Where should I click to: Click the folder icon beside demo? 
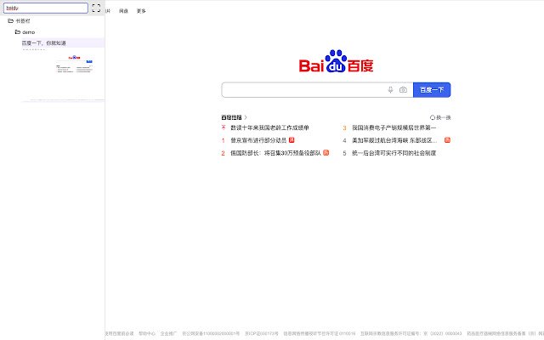point(17,32)
